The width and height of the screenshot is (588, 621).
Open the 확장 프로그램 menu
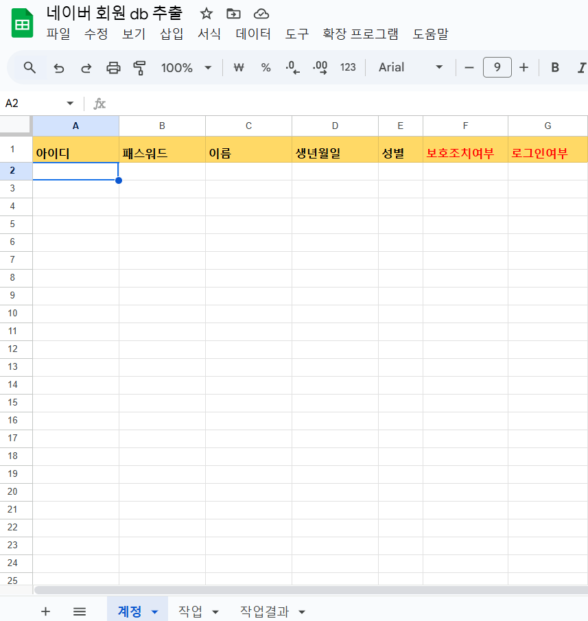(361, 34)
